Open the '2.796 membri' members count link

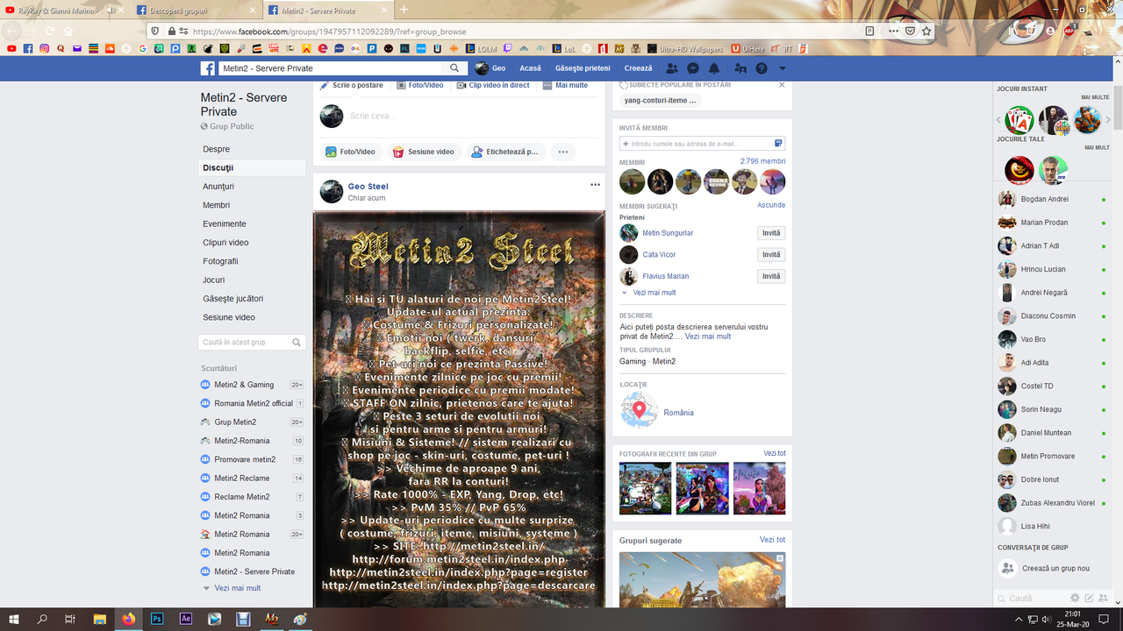coord(762,161)
